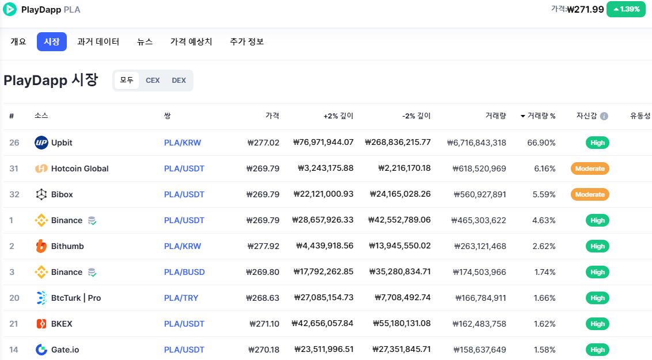Open BKEX PLA/USDT pair link
The height and width of the screenshot is (360, 652).
[x=184, y=324]
